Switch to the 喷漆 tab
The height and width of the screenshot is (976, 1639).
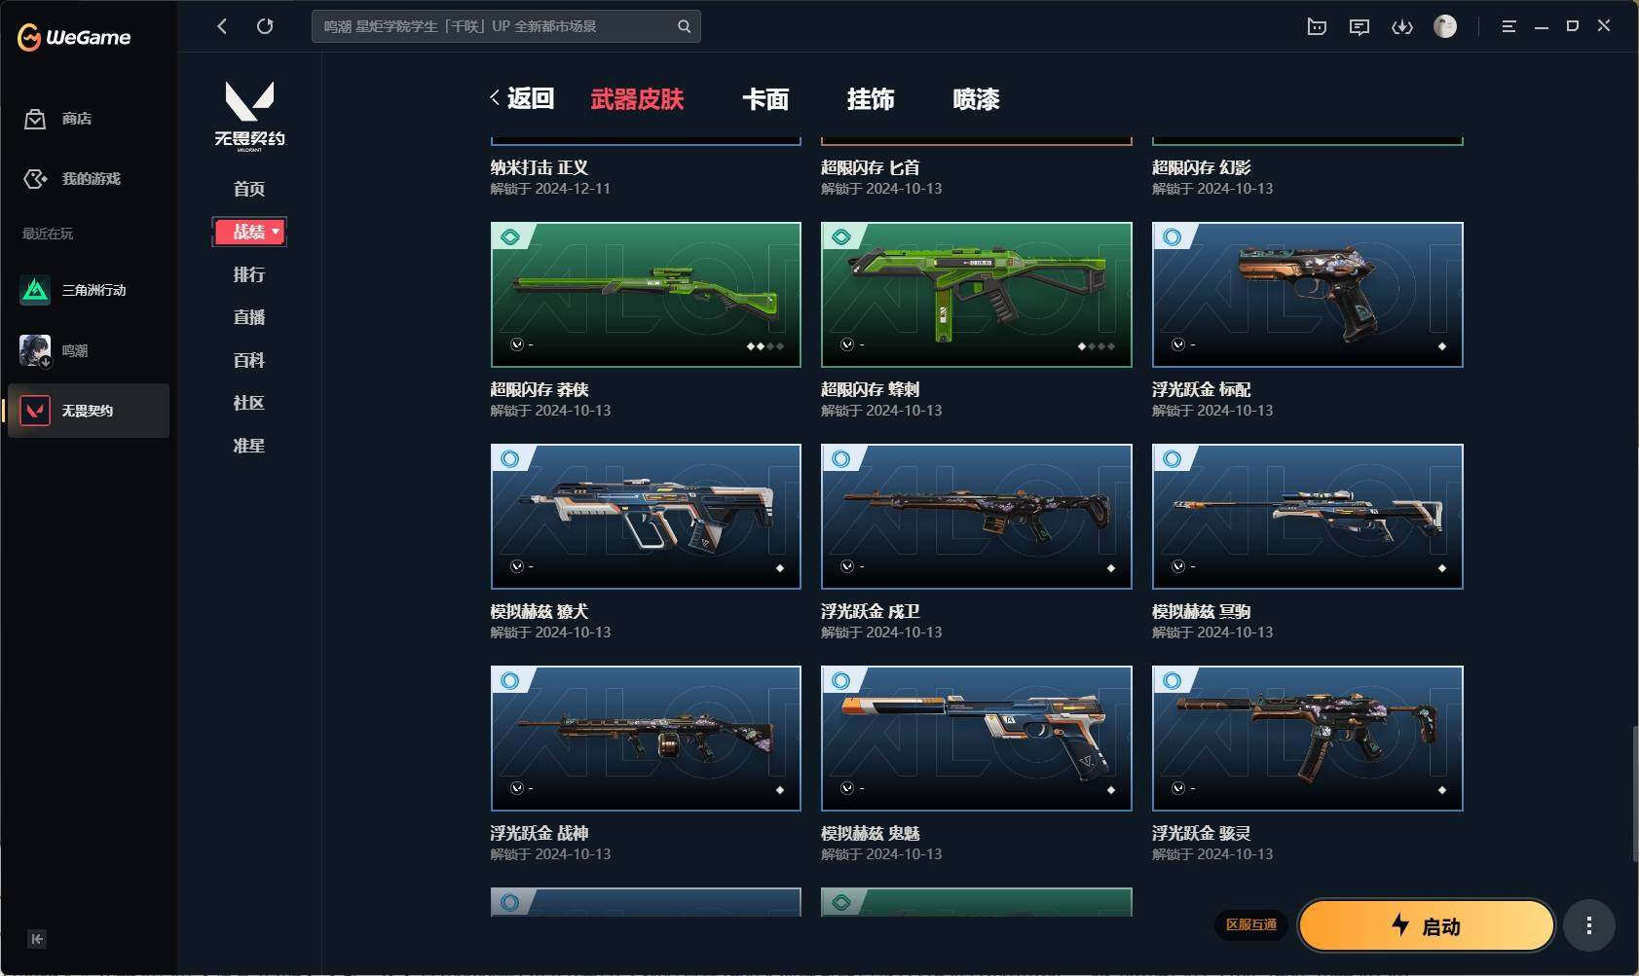976,99
